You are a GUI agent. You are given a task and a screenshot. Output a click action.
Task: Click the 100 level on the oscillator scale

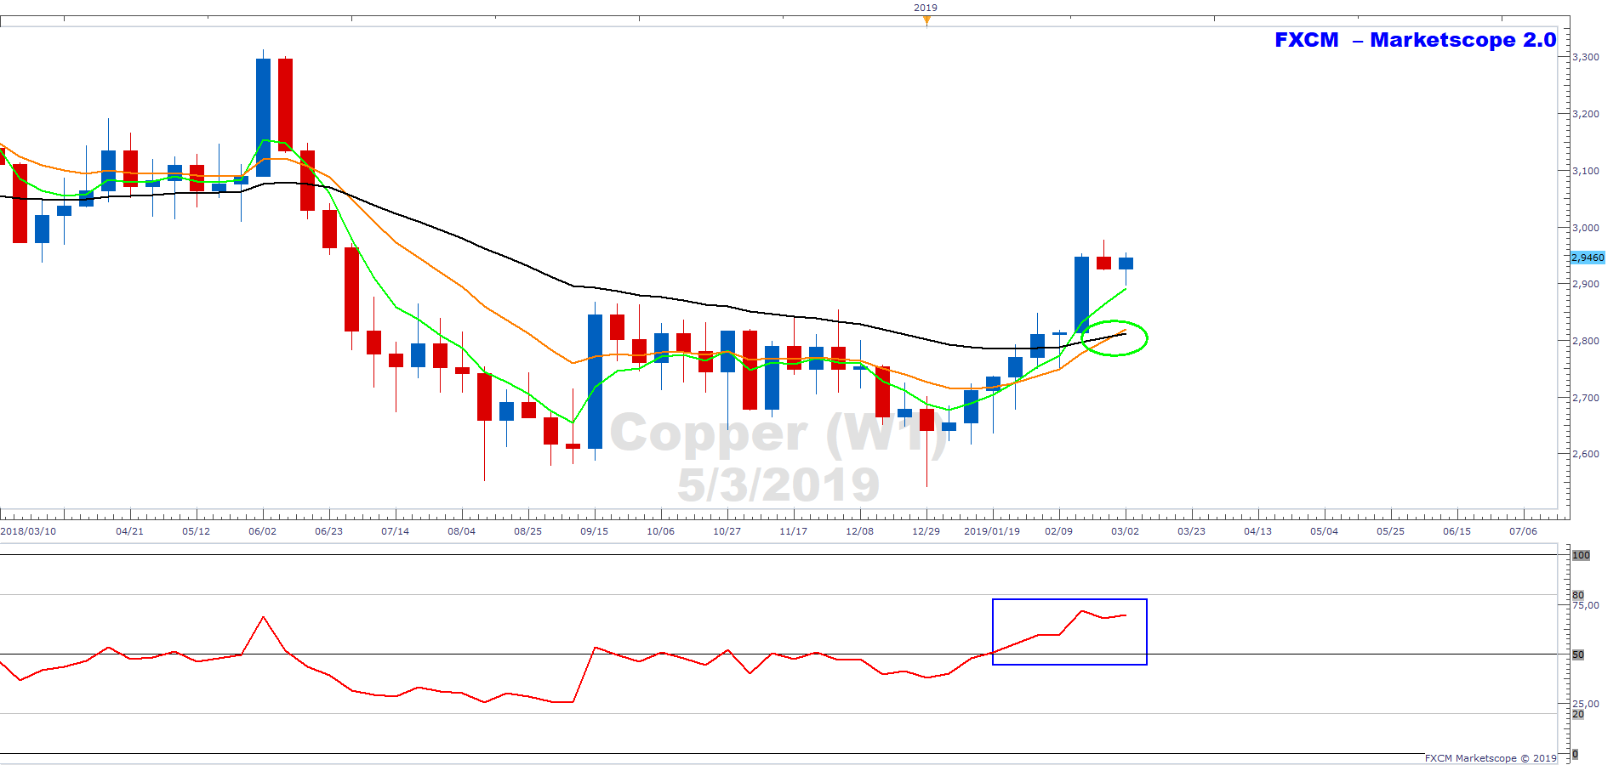[1581, 555]
